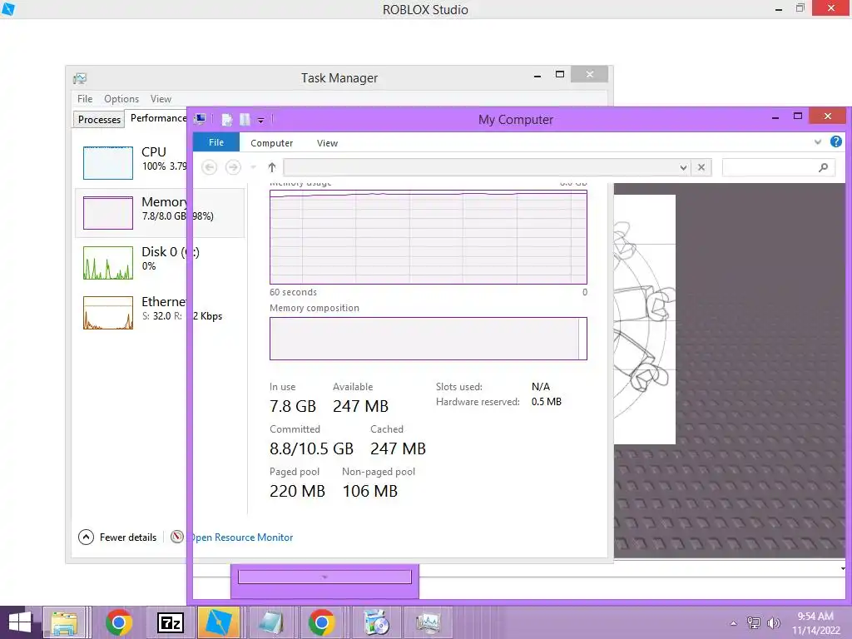Image resolution: width=852 pixels, height=639 pixels.
Task: Minimize the My Computer window
Action: (x=775, y=116)
